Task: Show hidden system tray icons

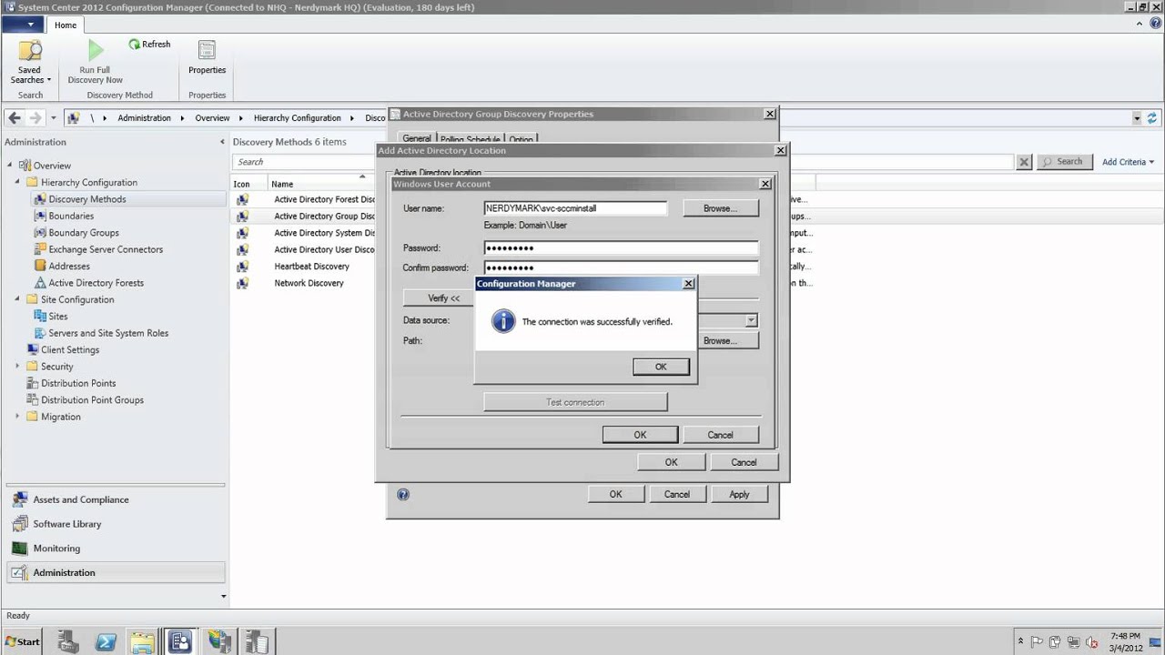Action: pyautogui.click(x=1020, y=641)
